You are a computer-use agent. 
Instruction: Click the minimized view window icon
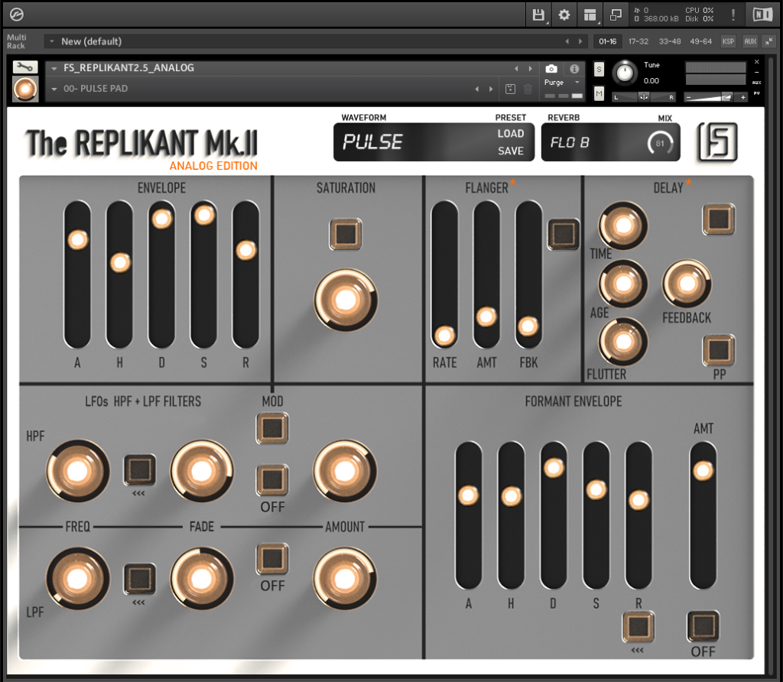616,15
